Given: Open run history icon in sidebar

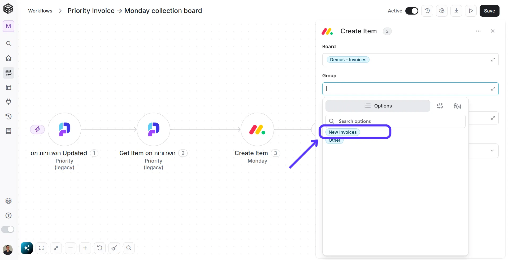Looking at the screenshot, I should 8,116.
